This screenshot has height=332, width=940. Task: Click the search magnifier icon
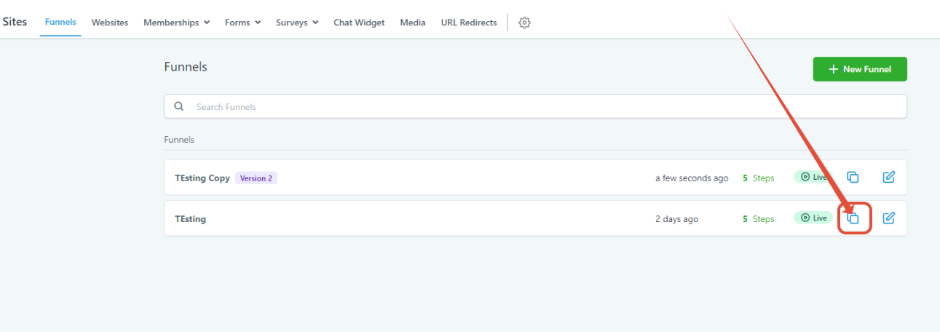click(x=179, y=106)
